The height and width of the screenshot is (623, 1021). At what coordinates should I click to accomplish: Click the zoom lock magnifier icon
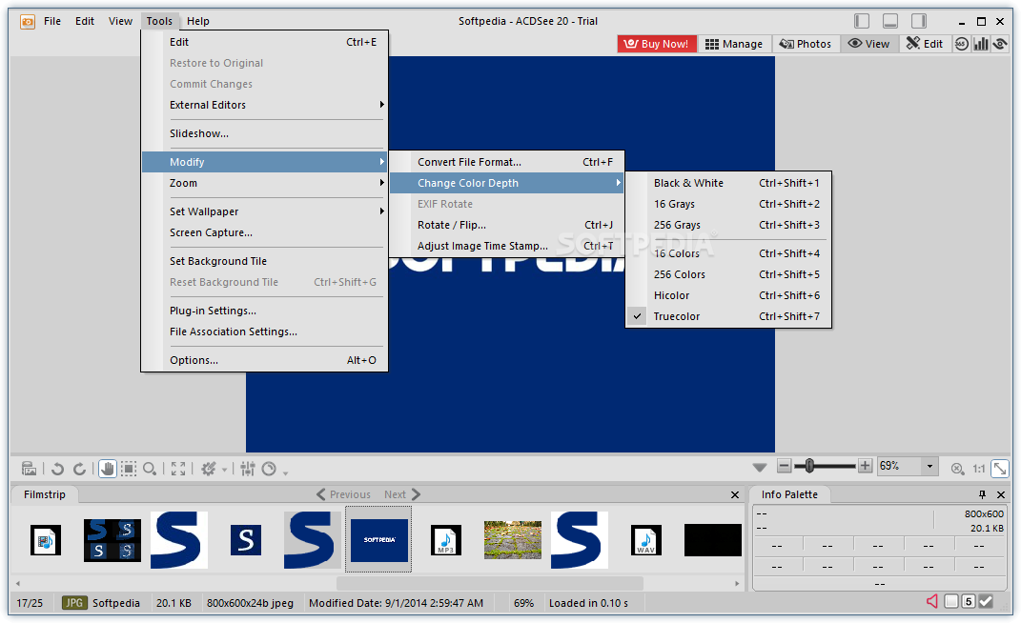[x=957, y=468]
